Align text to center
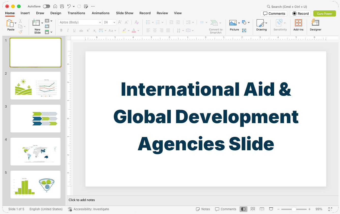This screenshot has height=214, width=340. click(155, 30)
